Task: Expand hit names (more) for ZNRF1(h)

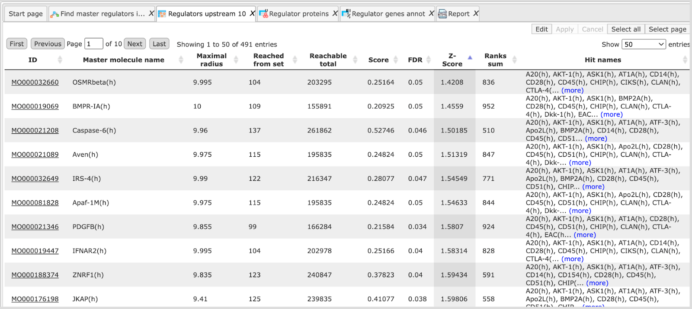Action: 597,283
